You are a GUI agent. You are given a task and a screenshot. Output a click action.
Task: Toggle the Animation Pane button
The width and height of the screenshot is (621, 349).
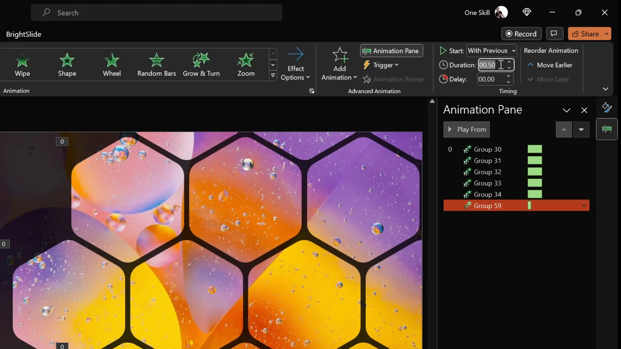click(x=391, y=51)
